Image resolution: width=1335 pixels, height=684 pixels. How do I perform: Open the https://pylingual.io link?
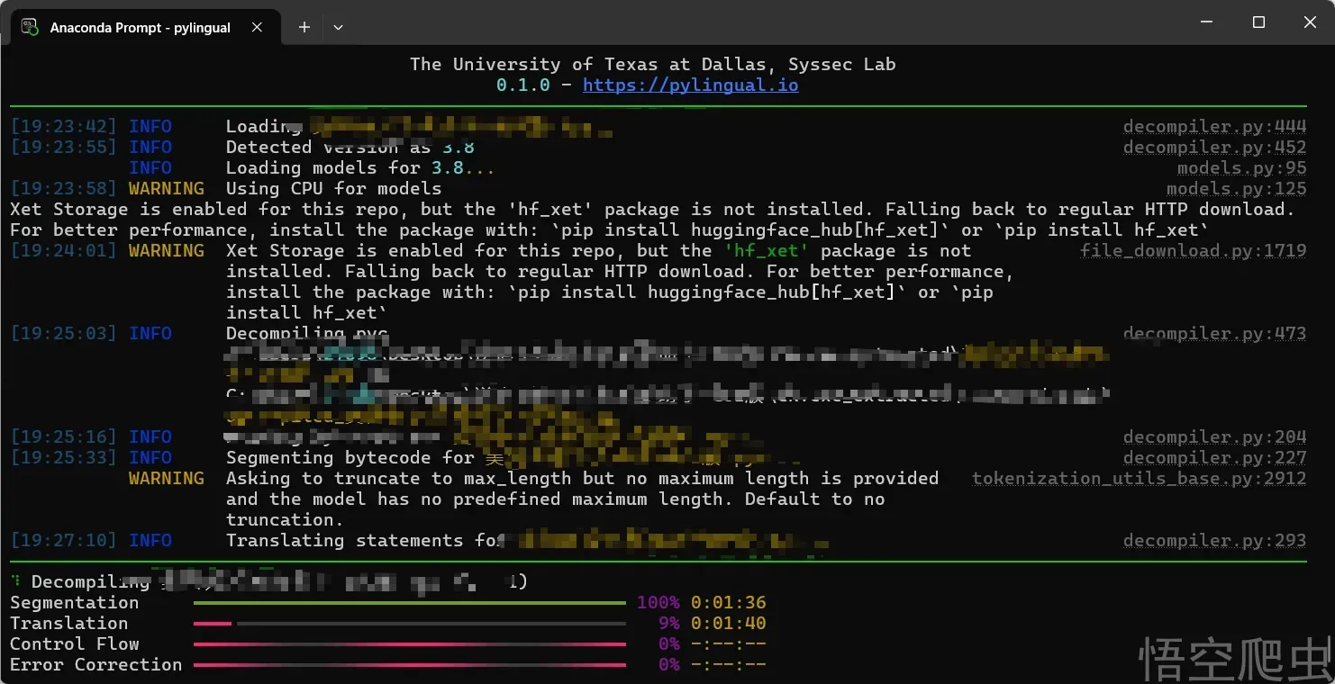(x=690, y=85)
